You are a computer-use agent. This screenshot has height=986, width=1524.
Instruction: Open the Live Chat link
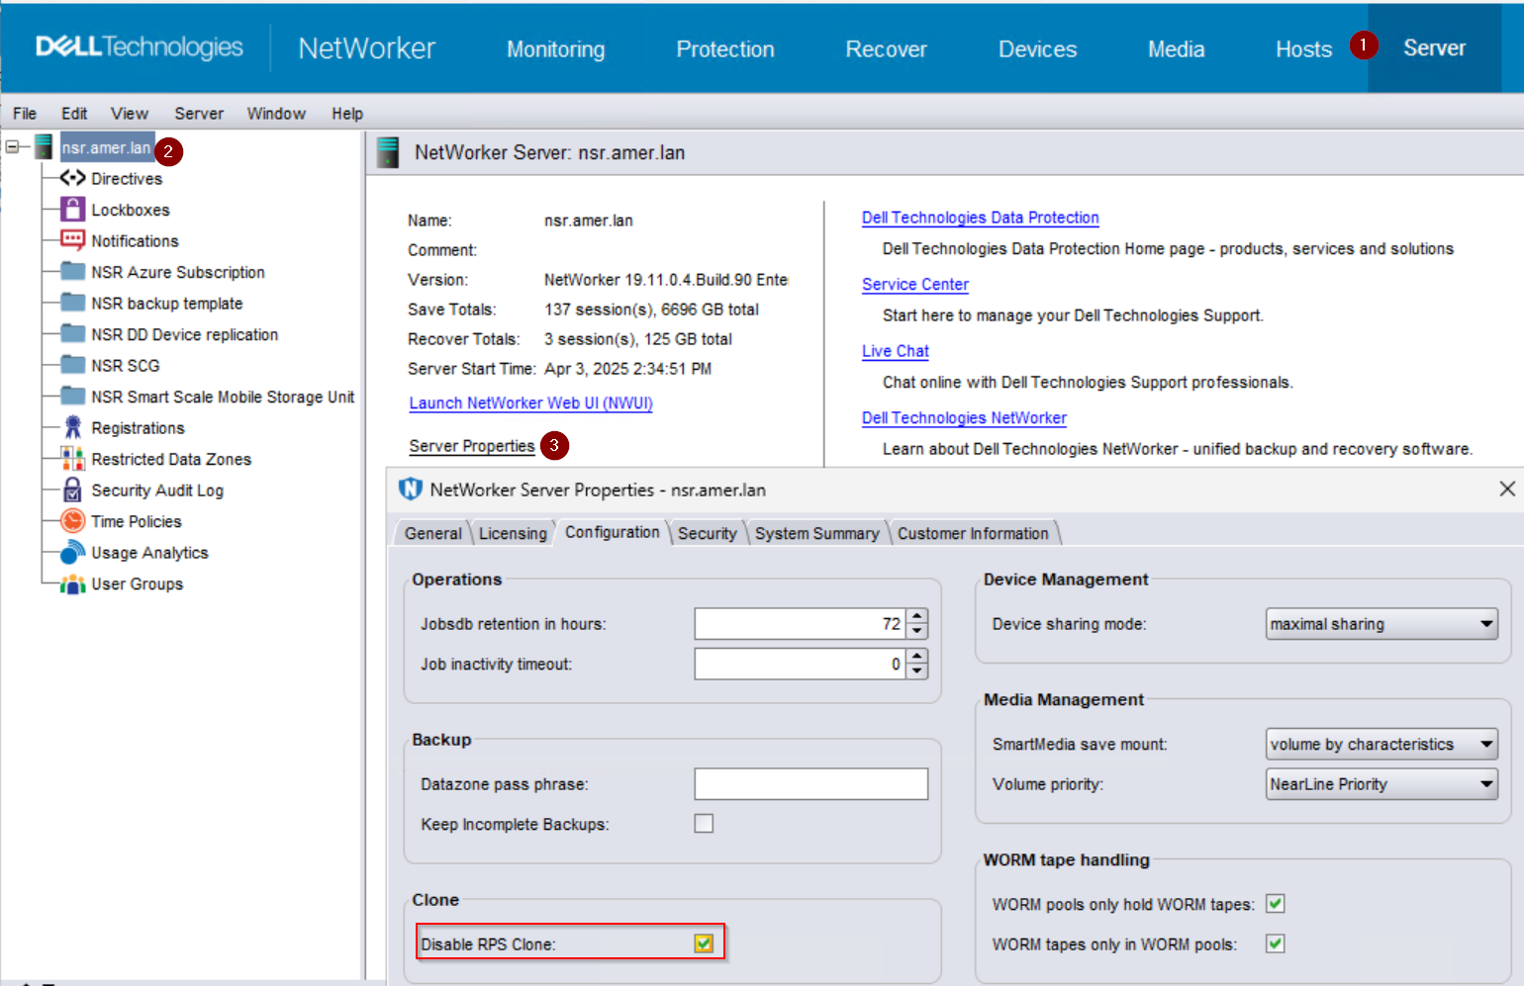click(x=894, y=350)
